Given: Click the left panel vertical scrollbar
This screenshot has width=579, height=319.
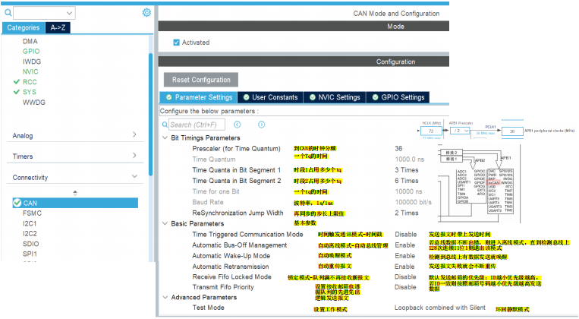Looking at the screenshot, I should (151, 115).
